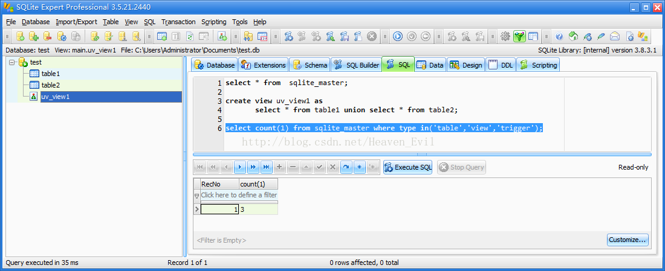Click the grey cancel SQL icon with X
Image resolution: width=665 pixels, height=271 pixels.
(372, 36)
